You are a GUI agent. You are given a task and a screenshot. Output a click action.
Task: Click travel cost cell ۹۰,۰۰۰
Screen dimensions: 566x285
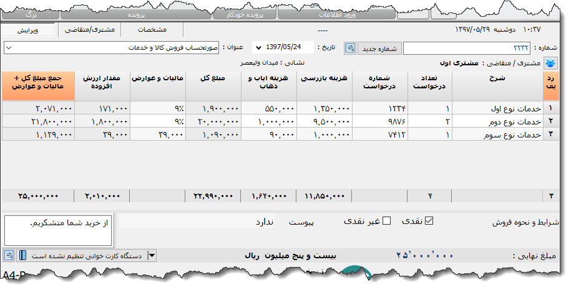click(x=269, y=134)
